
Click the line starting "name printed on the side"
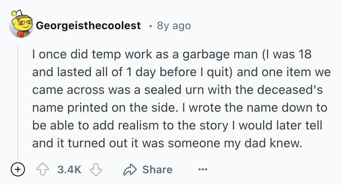click(180, 107)
